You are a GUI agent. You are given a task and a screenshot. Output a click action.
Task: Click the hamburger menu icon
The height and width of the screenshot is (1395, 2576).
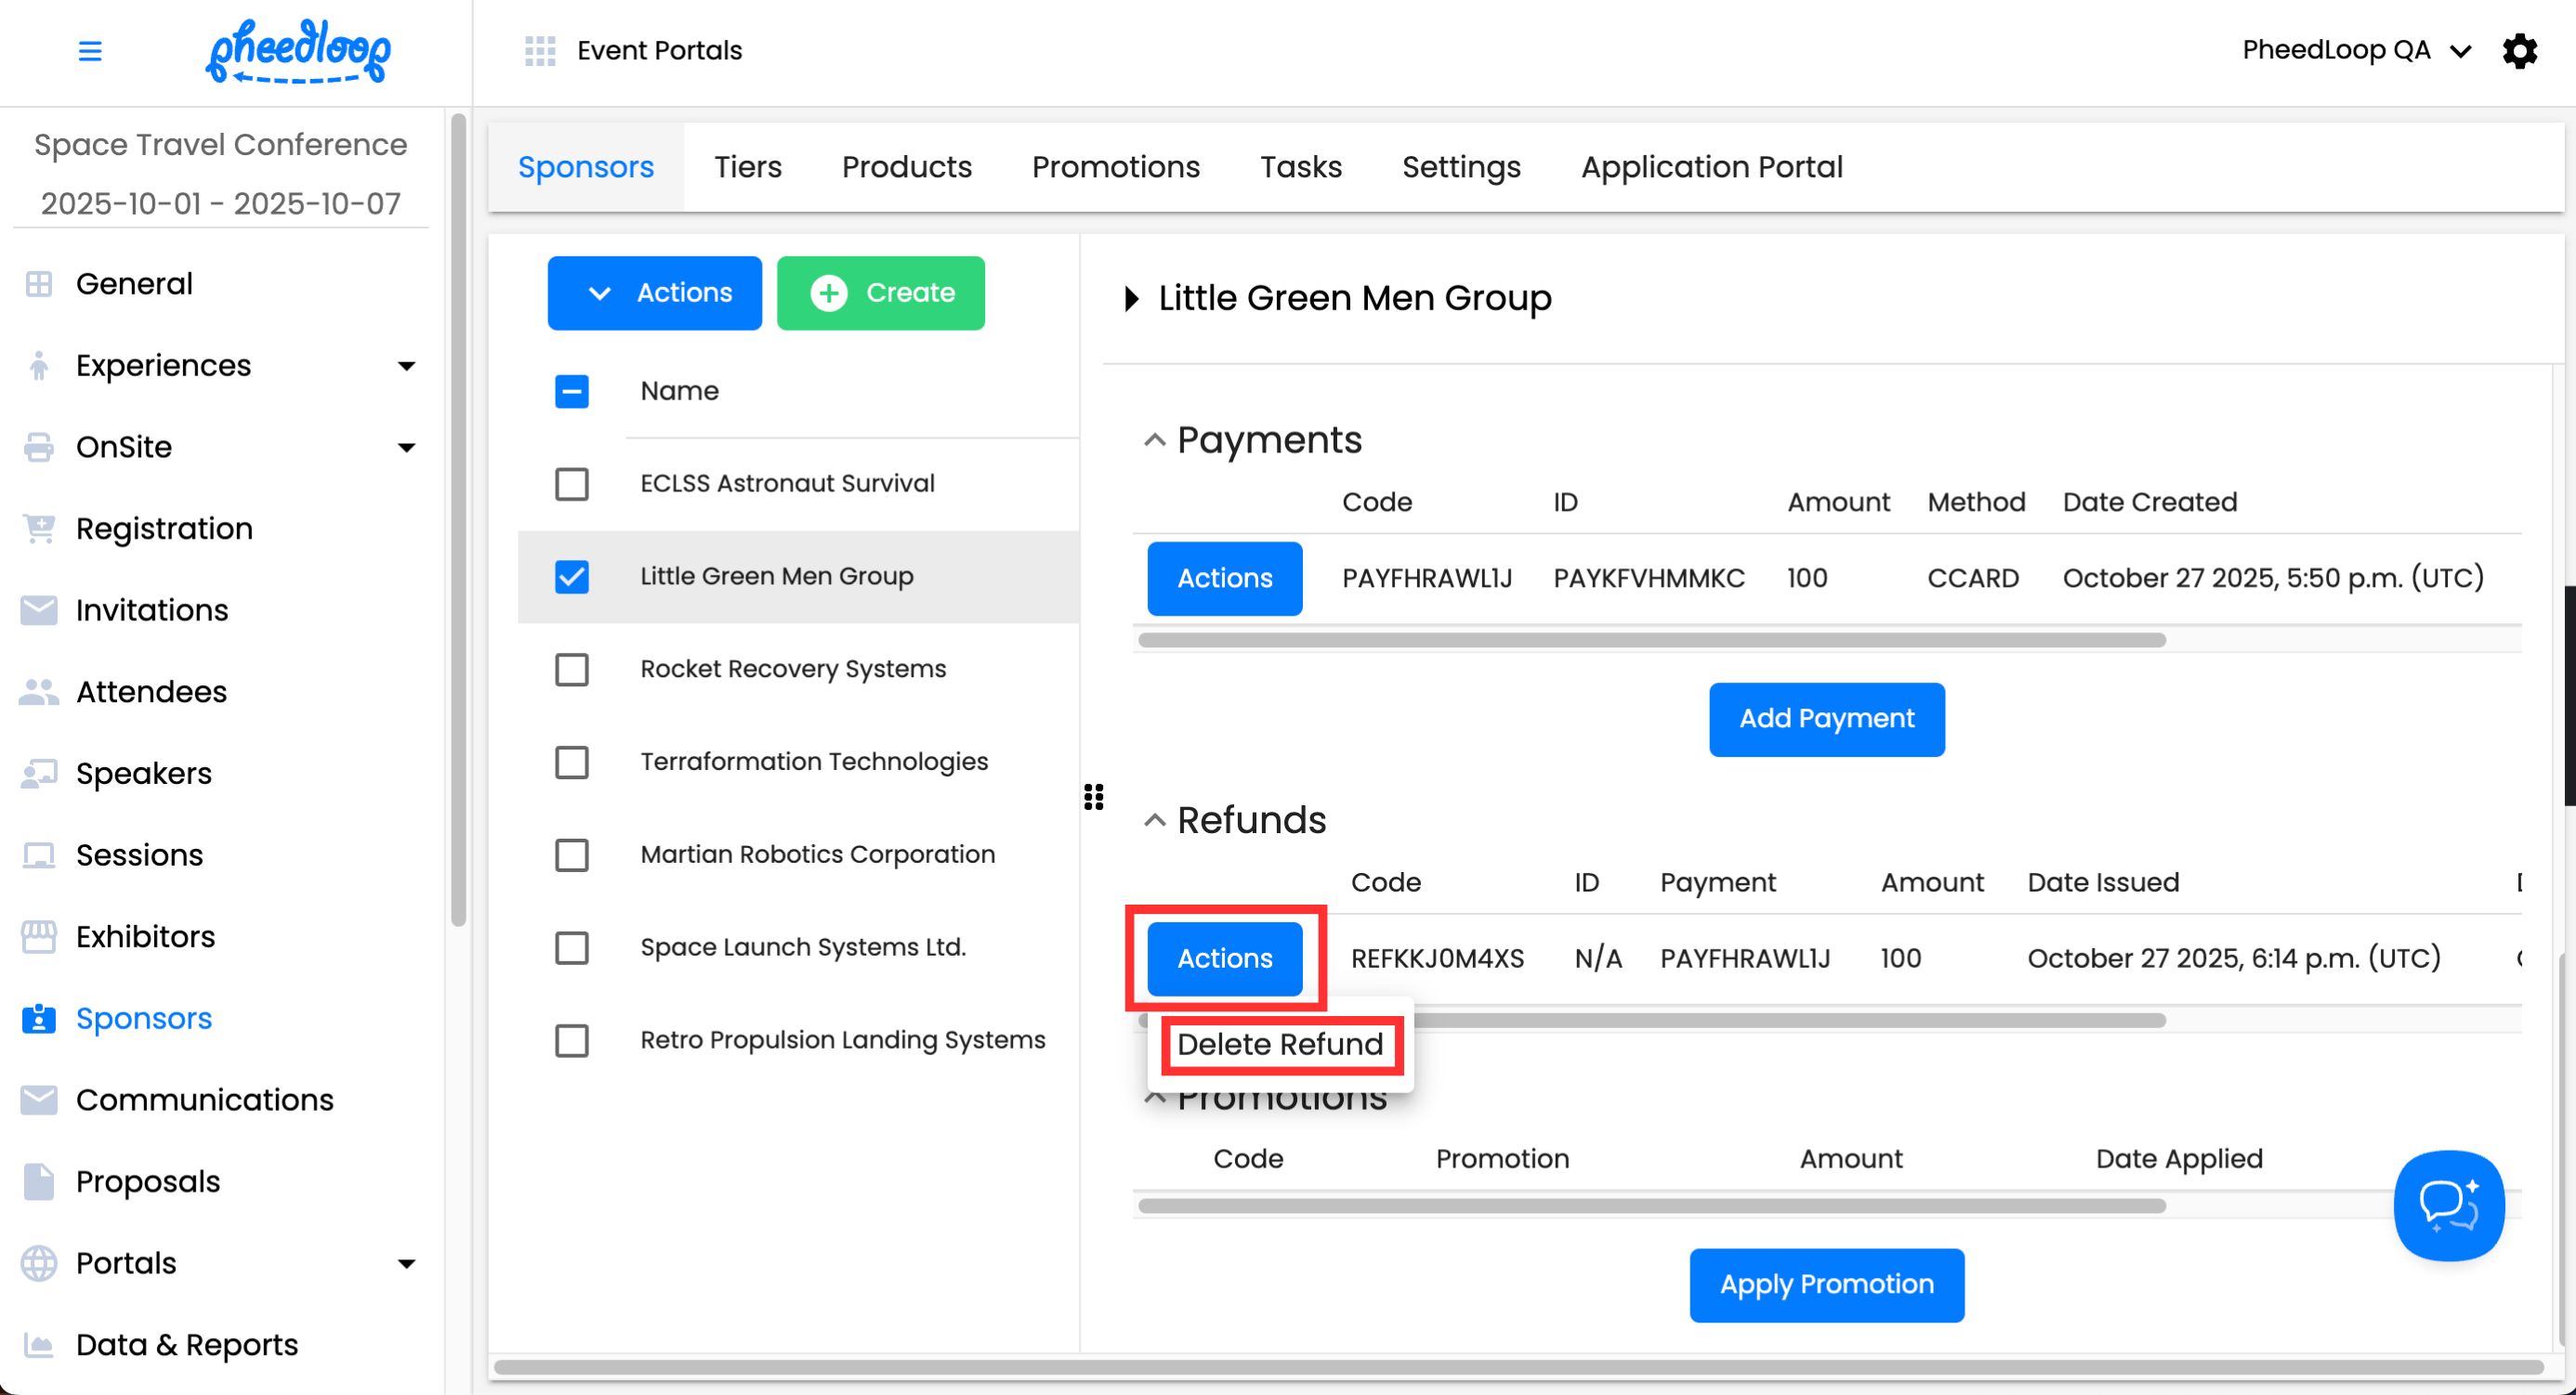pos(90,50)
